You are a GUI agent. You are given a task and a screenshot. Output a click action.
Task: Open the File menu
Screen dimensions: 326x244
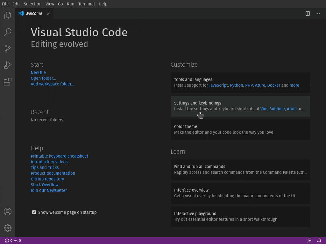point(5,4)
